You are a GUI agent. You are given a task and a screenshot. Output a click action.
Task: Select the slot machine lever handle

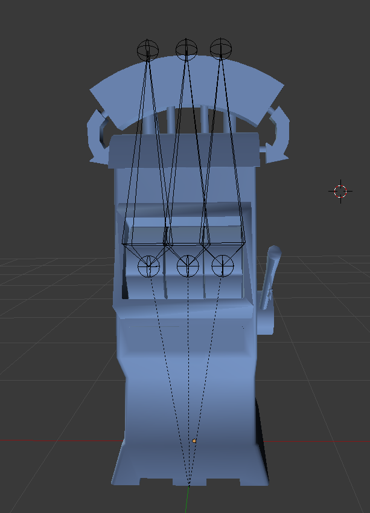pyautogui.click(x=270, y=277)
